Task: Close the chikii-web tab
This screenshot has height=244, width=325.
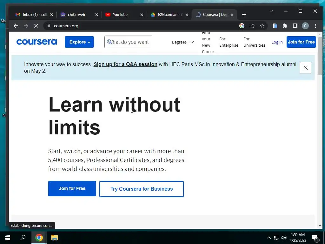Action: (x=96, y=15)
